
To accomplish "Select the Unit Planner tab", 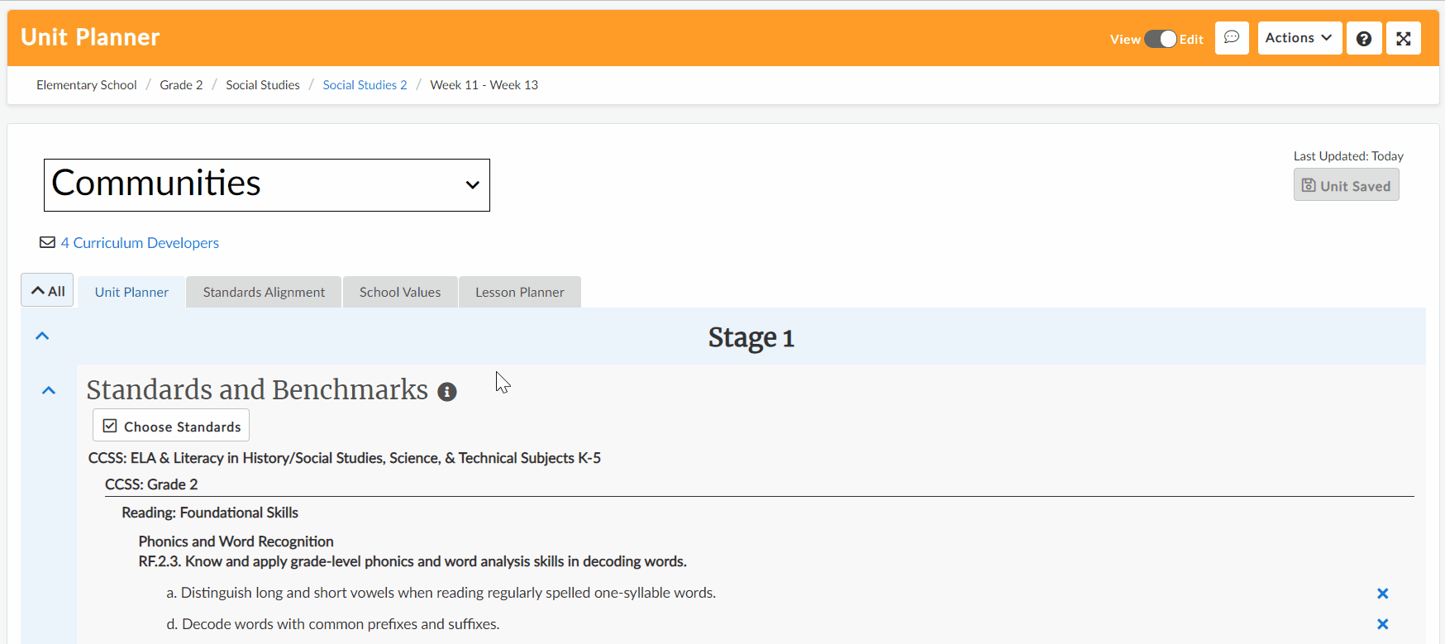I will pos(131,292).
